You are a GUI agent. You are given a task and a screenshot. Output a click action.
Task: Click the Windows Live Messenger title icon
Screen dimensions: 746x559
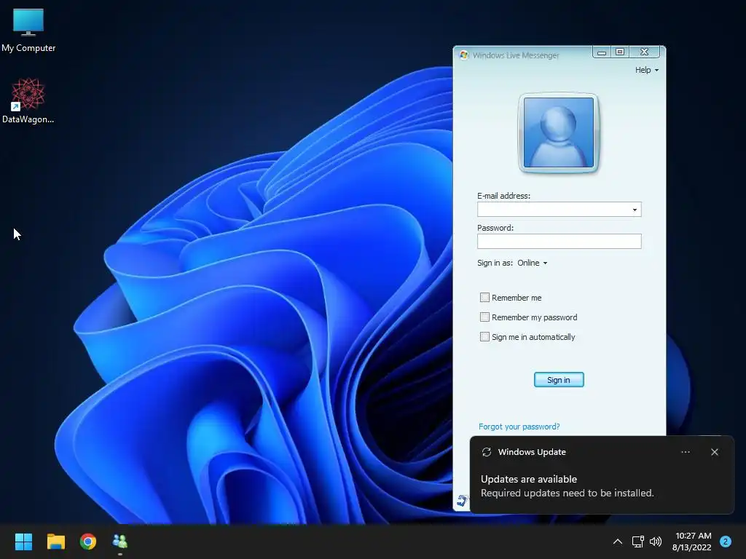pos(464,55)
